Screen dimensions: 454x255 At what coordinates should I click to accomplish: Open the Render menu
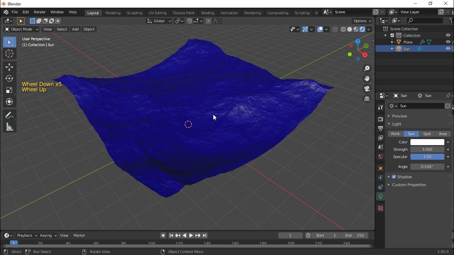click(x=40, y=12)
